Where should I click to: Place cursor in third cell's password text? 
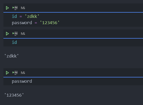coord(22,81)
